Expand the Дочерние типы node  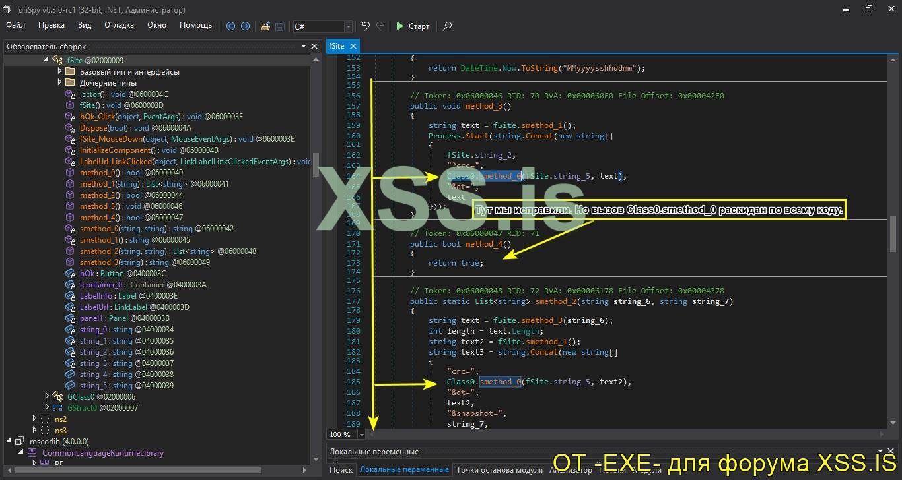pyautogui.click(x=59, y=82)
